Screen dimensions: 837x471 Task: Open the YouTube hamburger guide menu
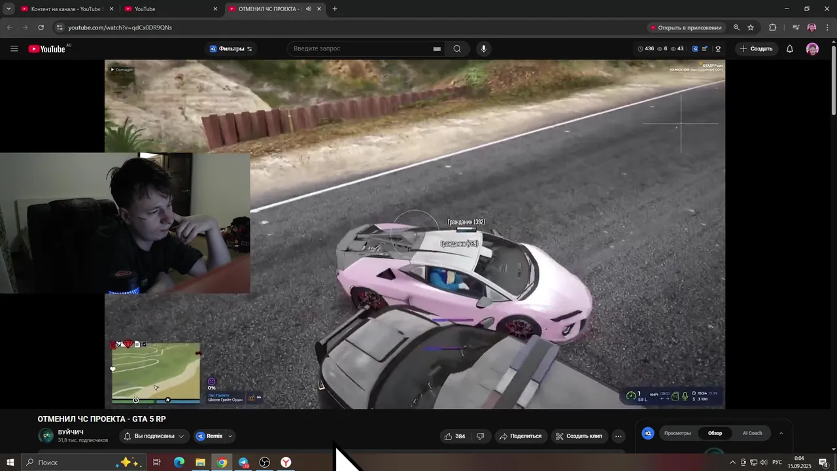14,48
